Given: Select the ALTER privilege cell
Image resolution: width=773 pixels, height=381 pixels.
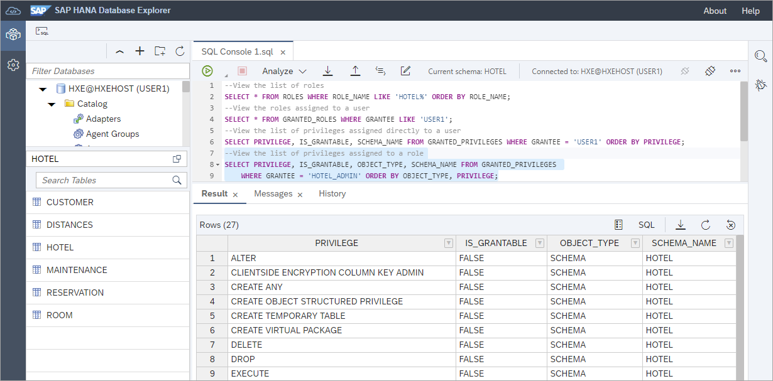Looking at the screenshot, I should point(342,258).
